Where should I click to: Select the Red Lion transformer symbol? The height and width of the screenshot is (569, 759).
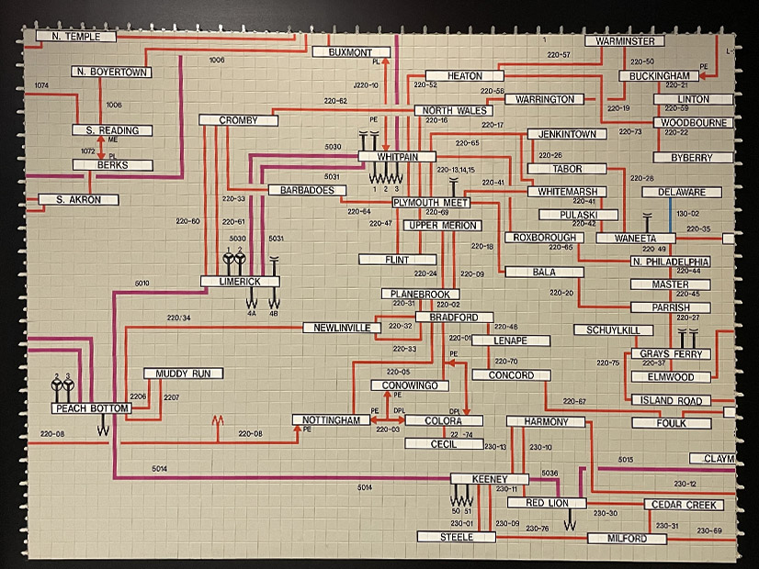(x=572, y=520)
